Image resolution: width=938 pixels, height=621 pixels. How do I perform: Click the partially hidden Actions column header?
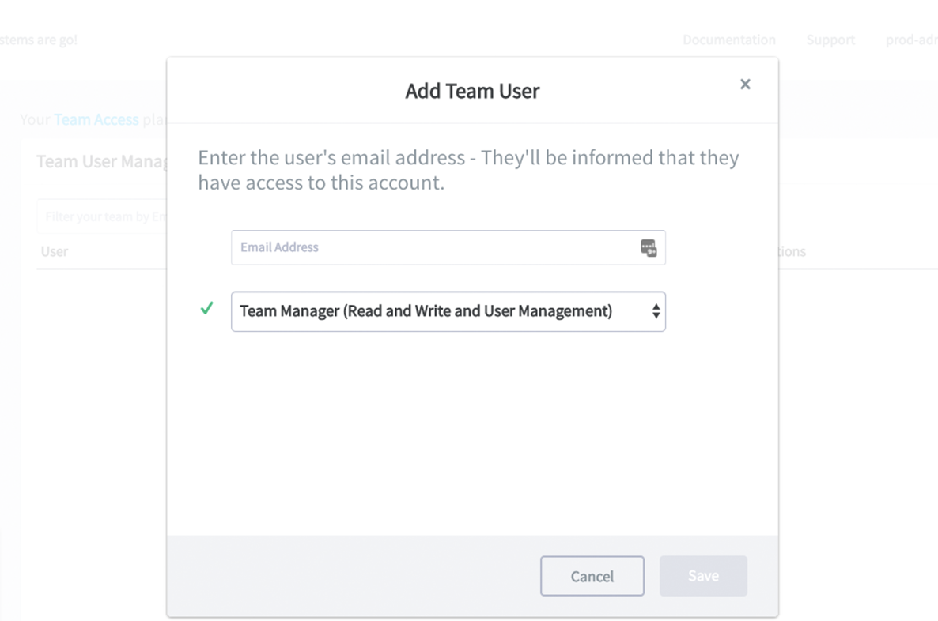pyautogui.click(x=792, y=251)
